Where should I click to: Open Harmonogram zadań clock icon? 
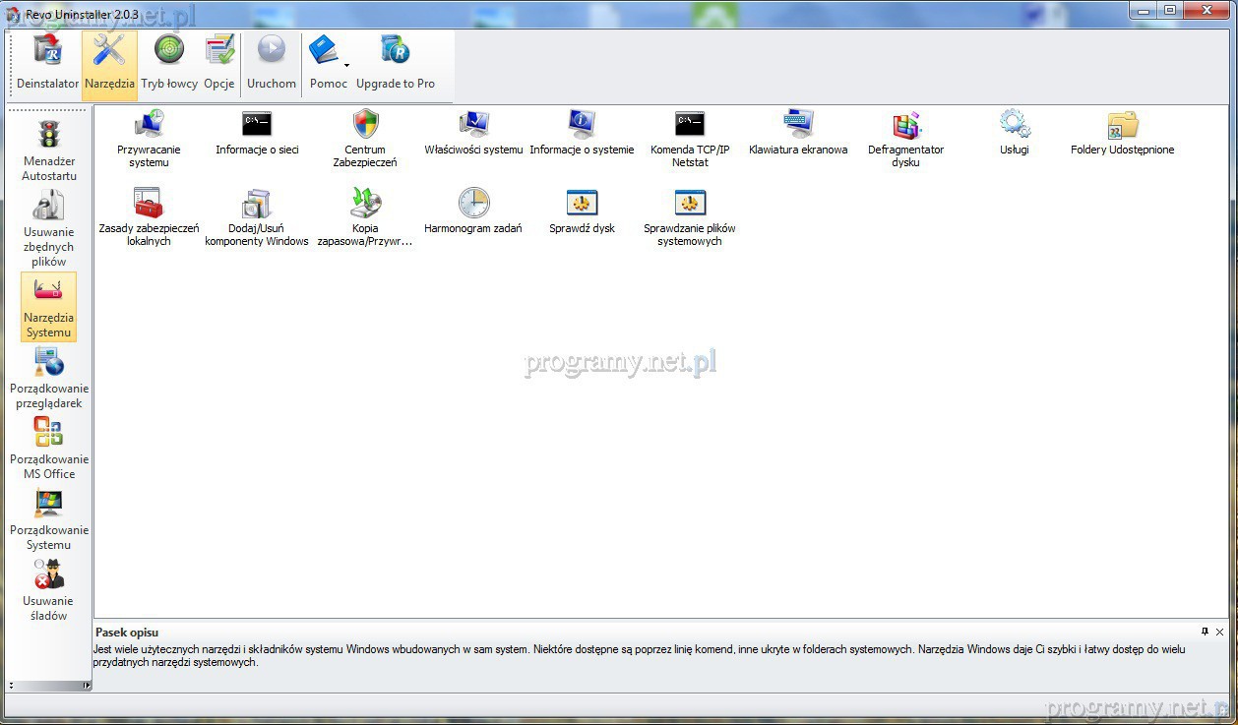(x=473, y=204)
